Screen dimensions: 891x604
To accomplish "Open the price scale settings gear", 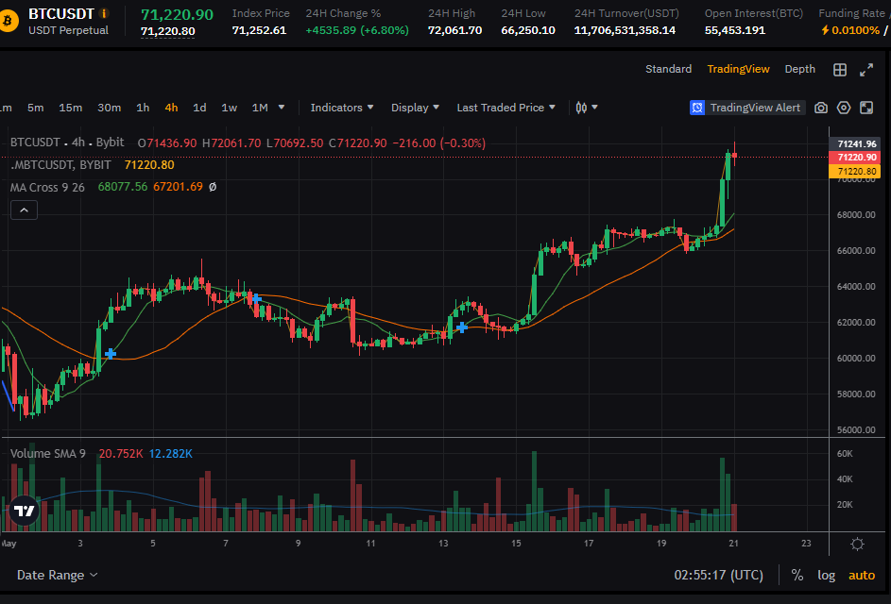I will point(857,544).
